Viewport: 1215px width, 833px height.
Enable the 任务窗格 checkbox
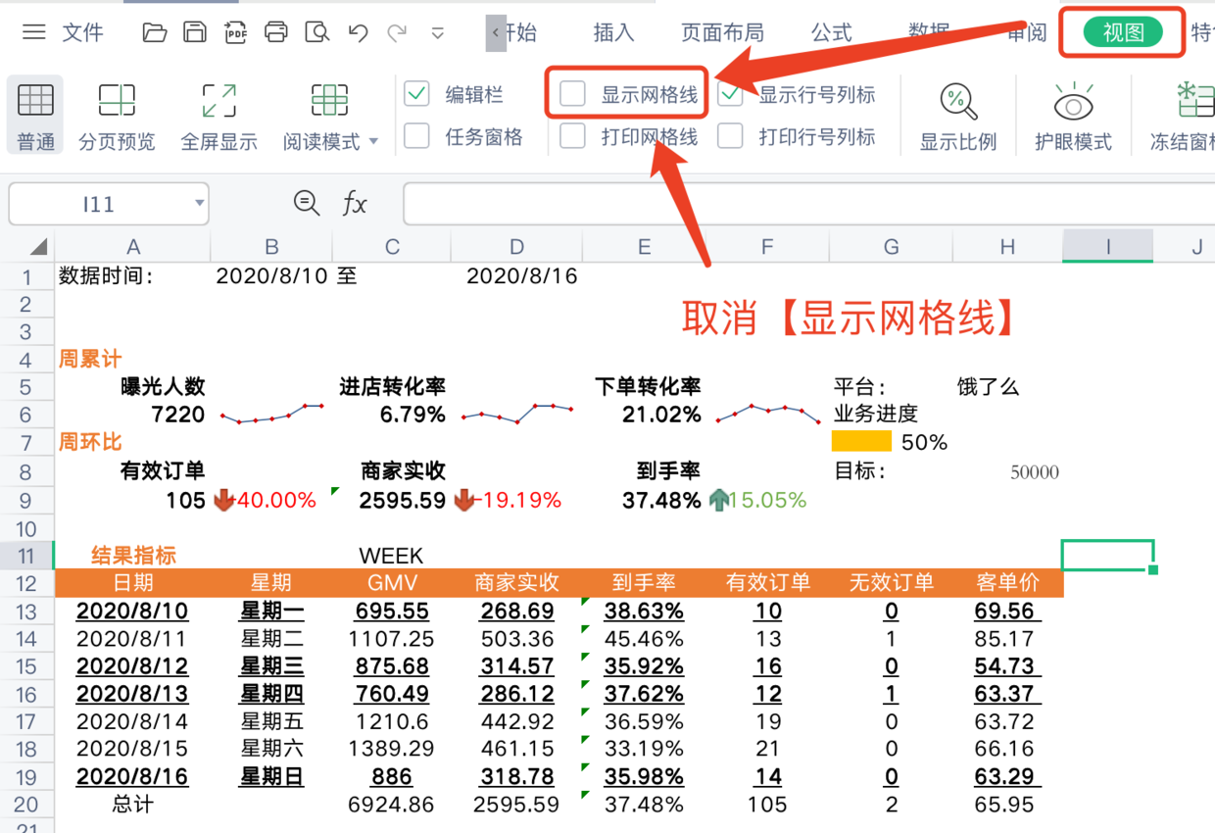point(416,136)
